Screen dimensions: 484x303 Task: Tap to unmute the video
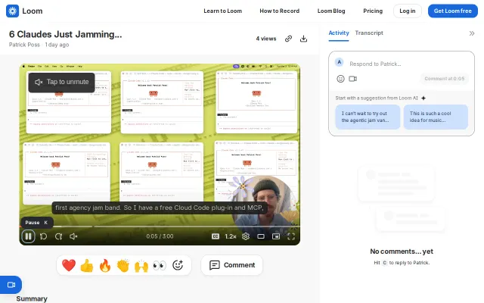[x=62, y=83]
